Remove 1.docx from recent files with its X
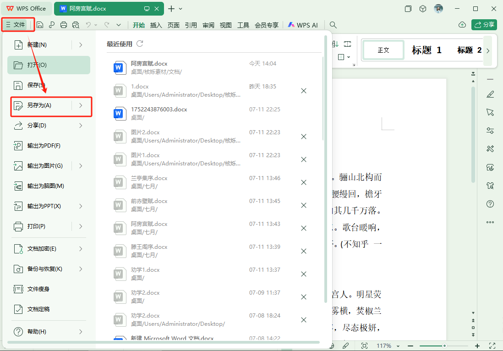The width and height of the screenshot is (503, 351). tap(304, 91)
